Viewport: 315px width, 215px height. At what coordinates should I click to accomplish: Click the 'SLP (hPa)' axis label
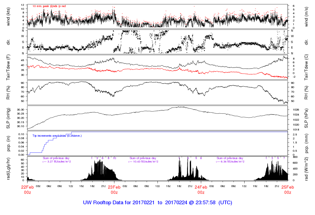click(306, 118)
